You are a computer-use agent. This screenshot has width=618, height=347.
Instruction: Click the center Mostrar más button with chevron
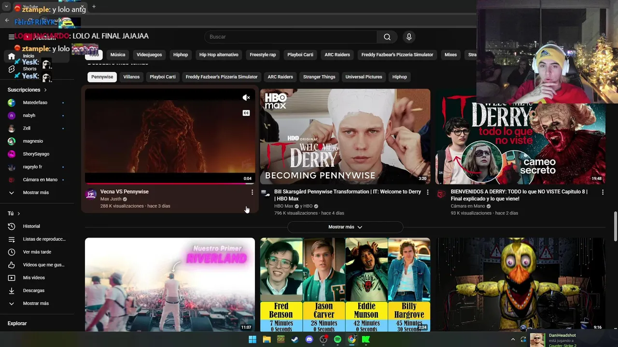345,227
